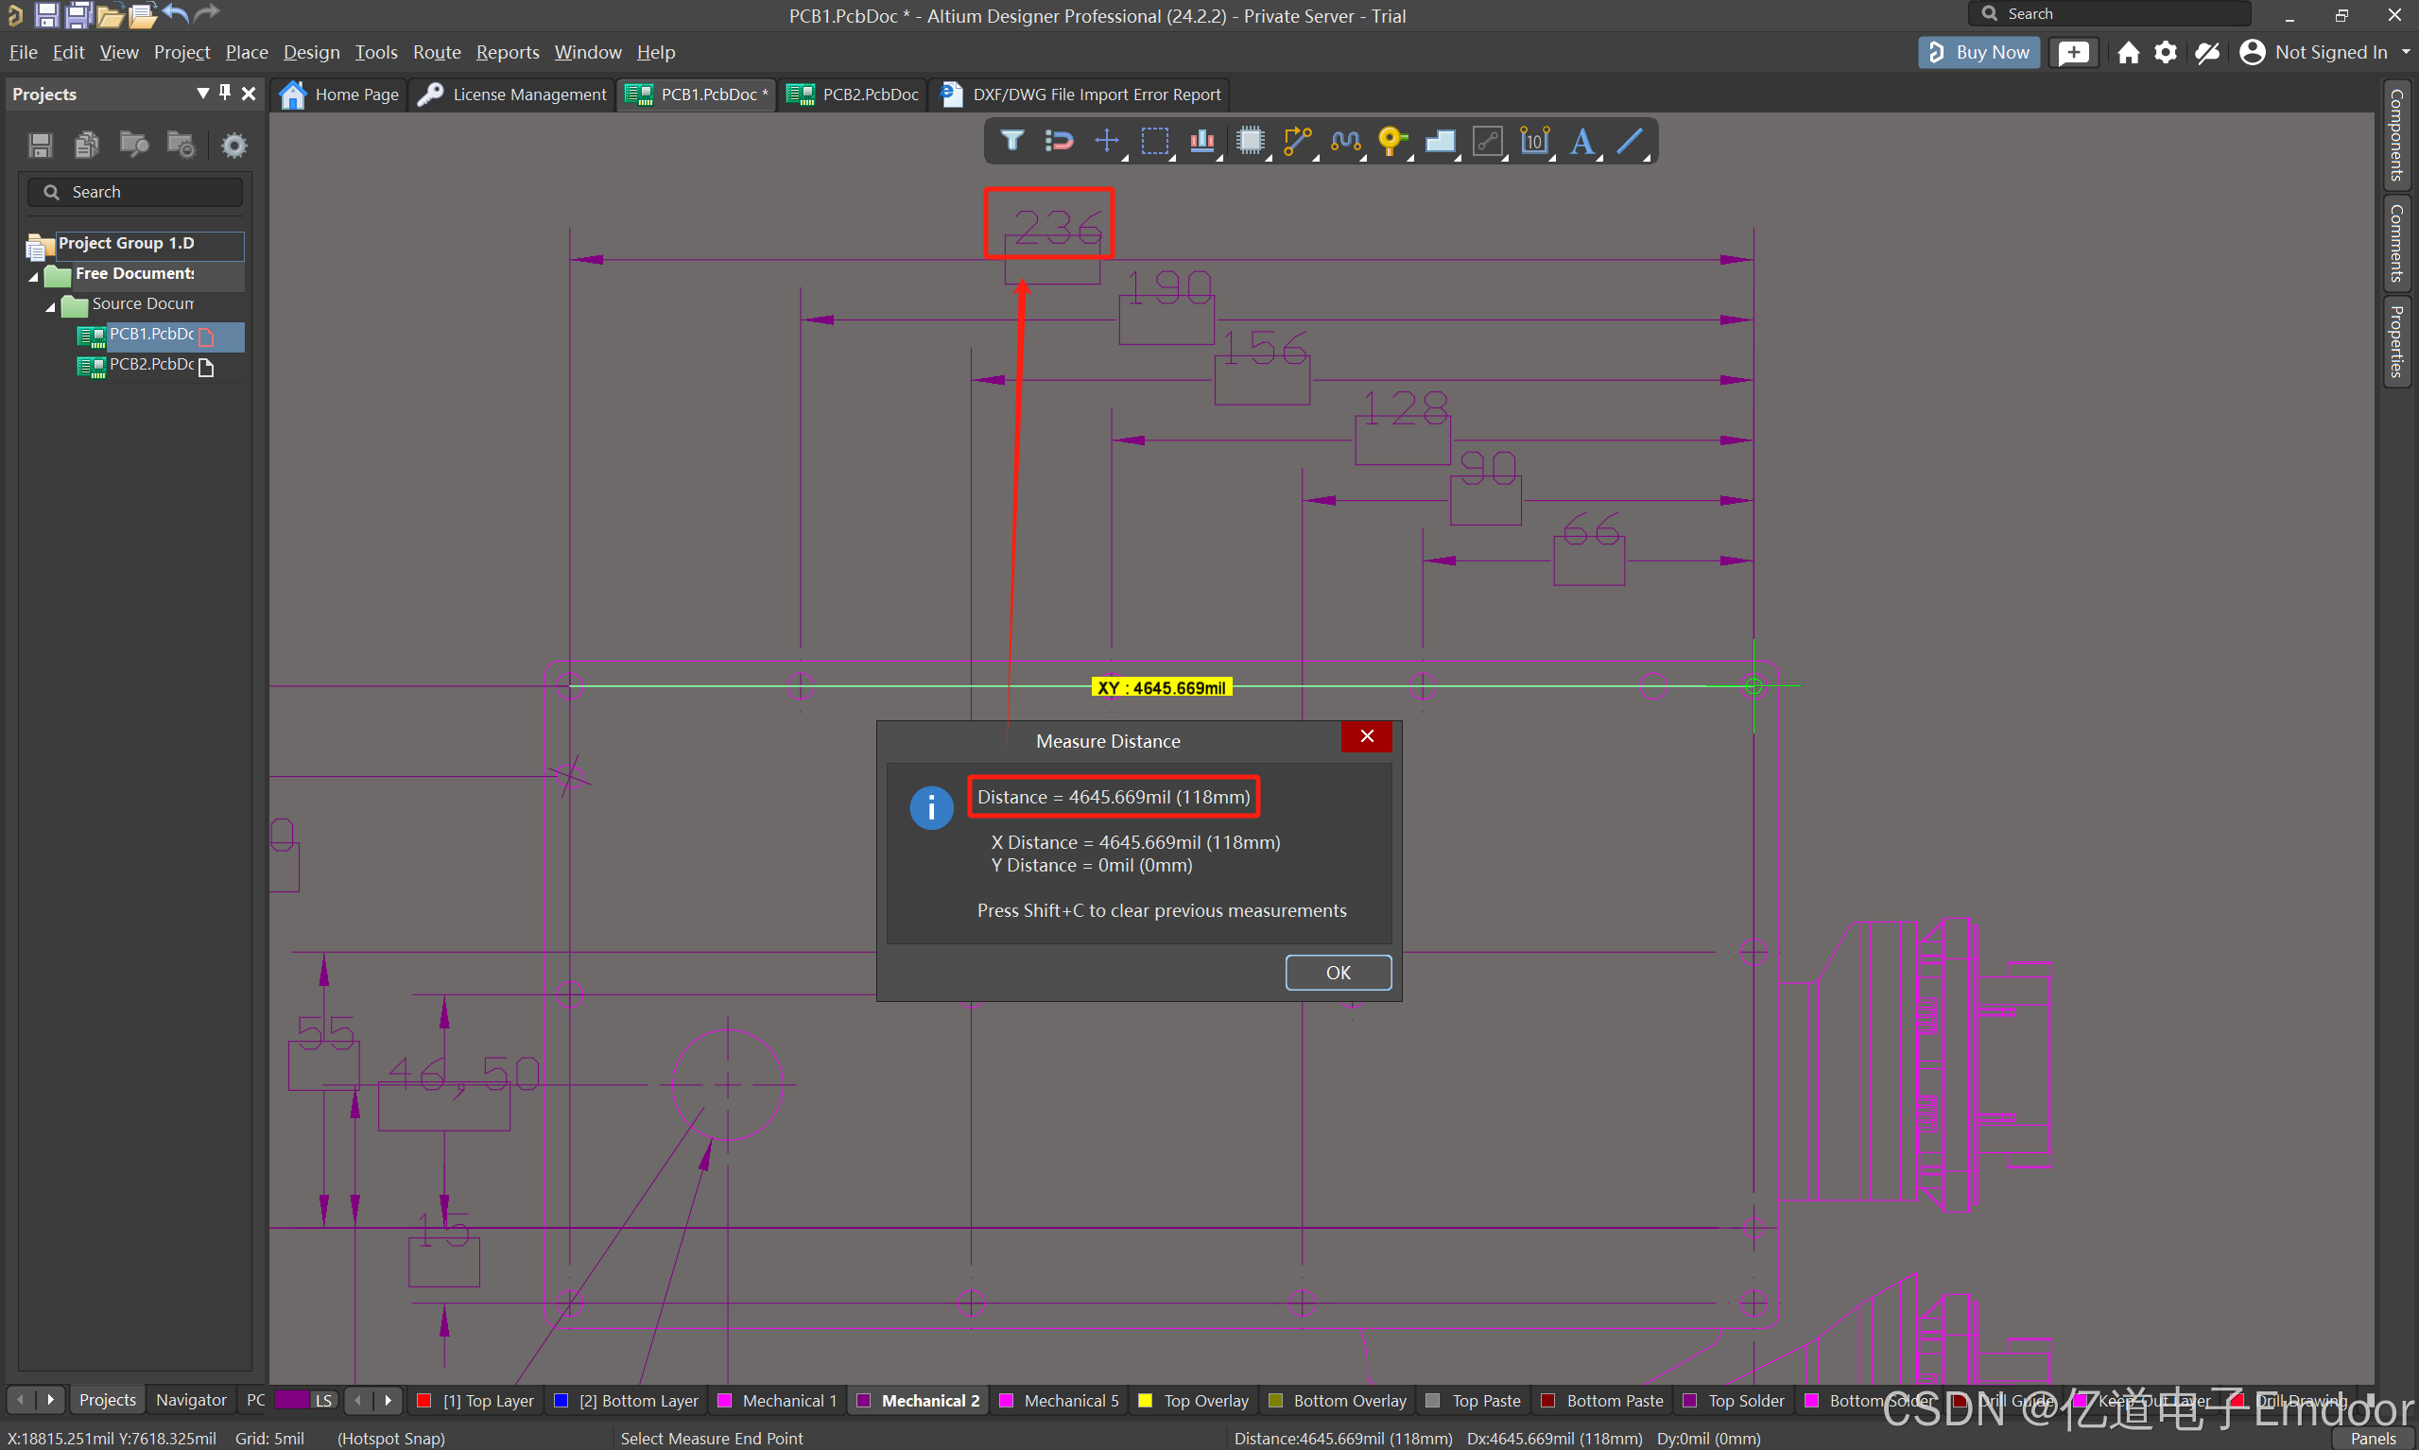The image size is (2419, 1450).
Task: Collapse the Free Documents tree node
Action: [x=33, y=277]
